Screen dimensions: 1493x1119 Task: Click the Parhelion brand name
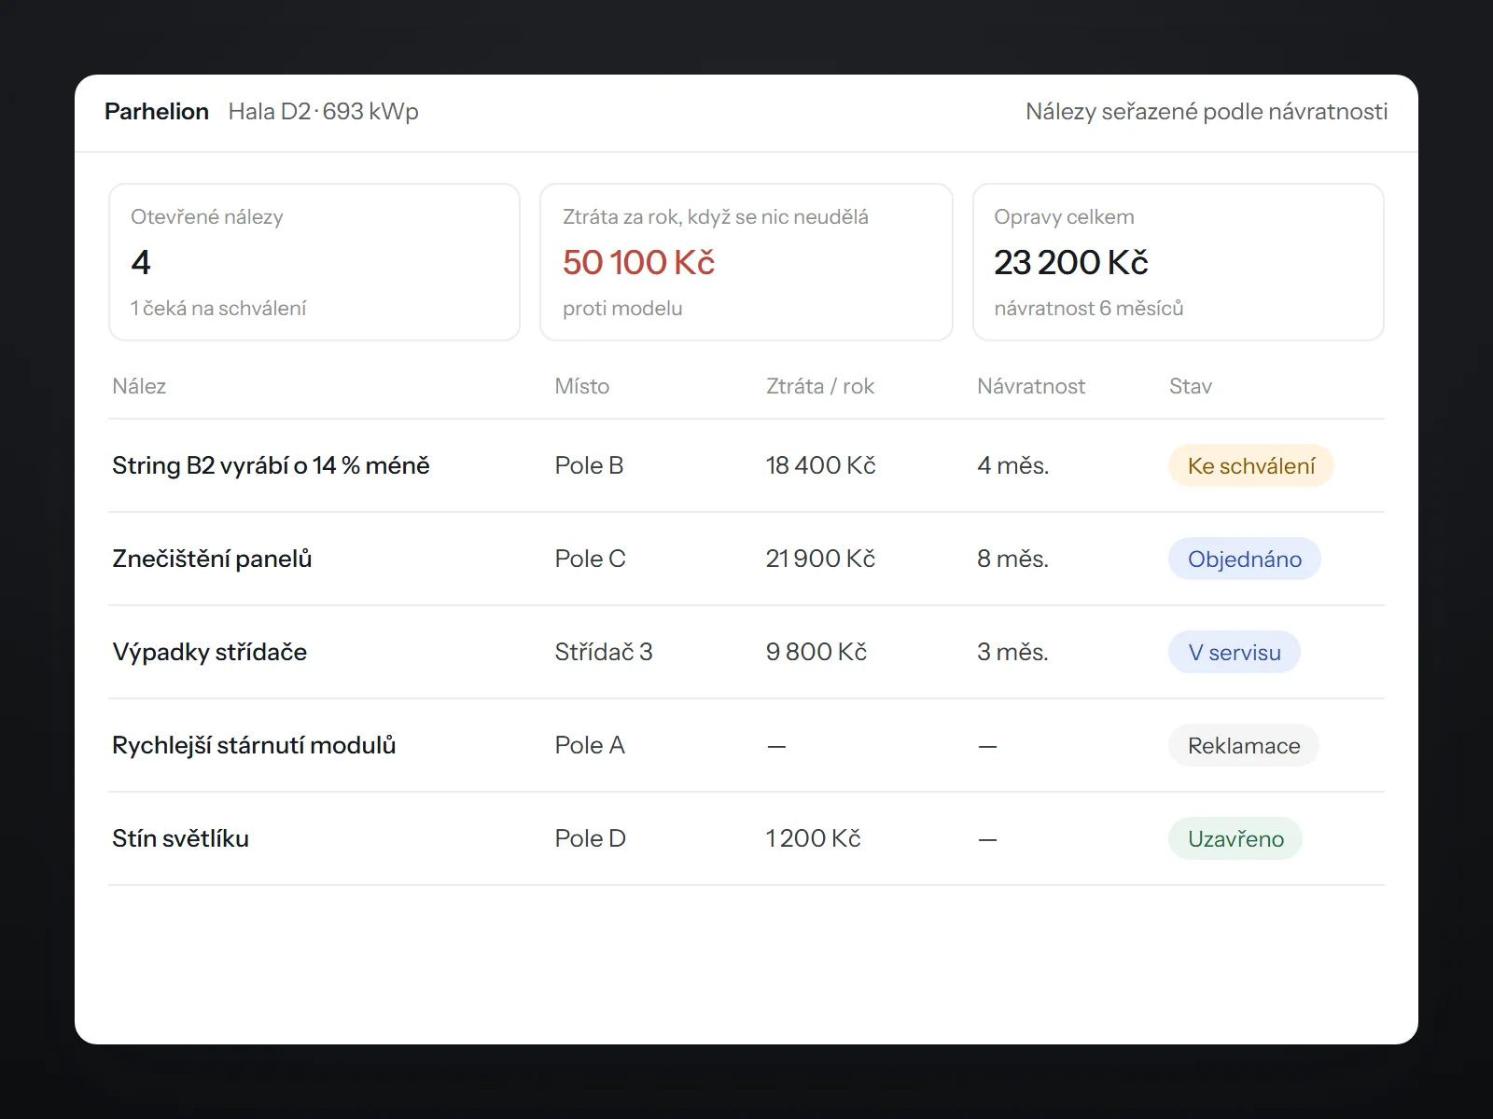coord(157,112)
